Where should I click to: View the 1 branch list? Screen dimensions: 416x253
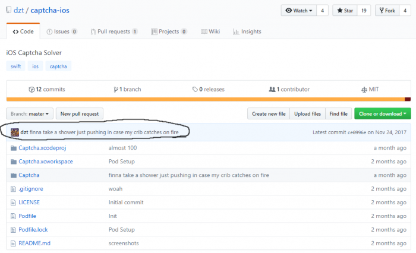pos(127,89)
